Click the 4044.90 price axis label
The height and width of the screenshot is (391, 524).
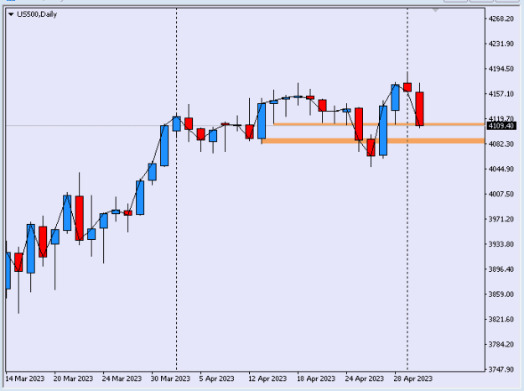tap(501, 169)
